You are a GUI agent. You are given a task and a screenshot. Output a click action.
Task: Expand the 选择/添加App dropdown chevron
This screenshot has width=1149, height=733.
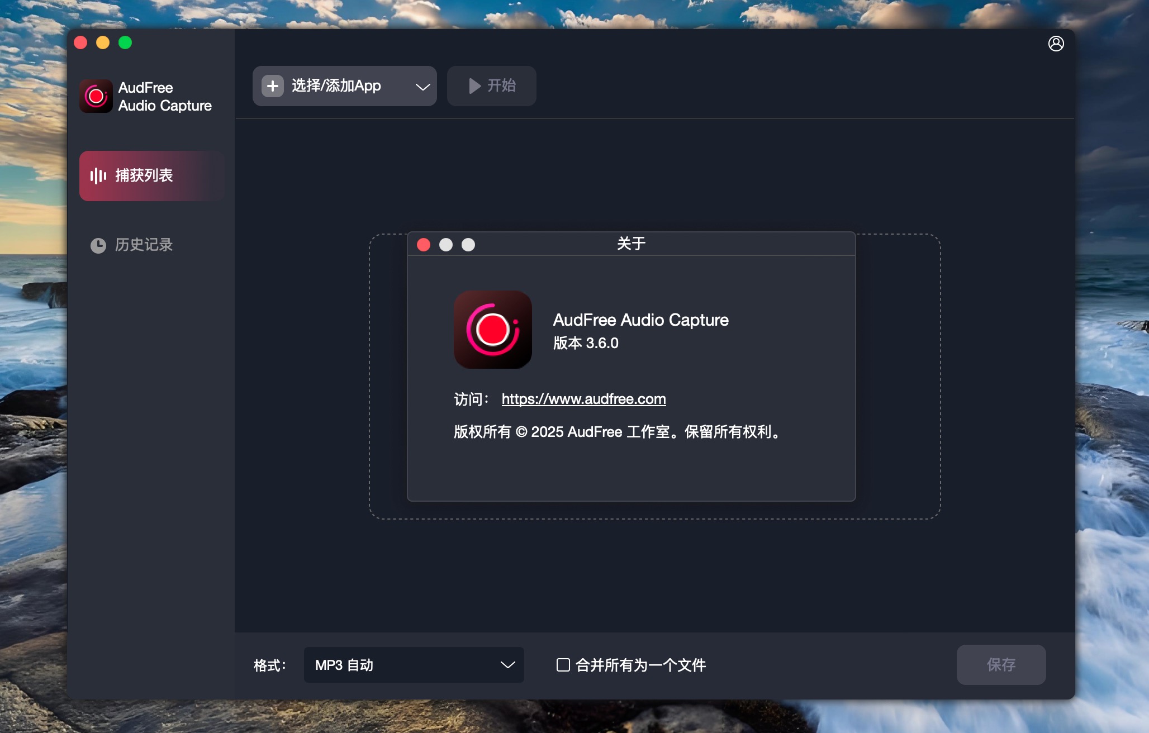[422, 87]
